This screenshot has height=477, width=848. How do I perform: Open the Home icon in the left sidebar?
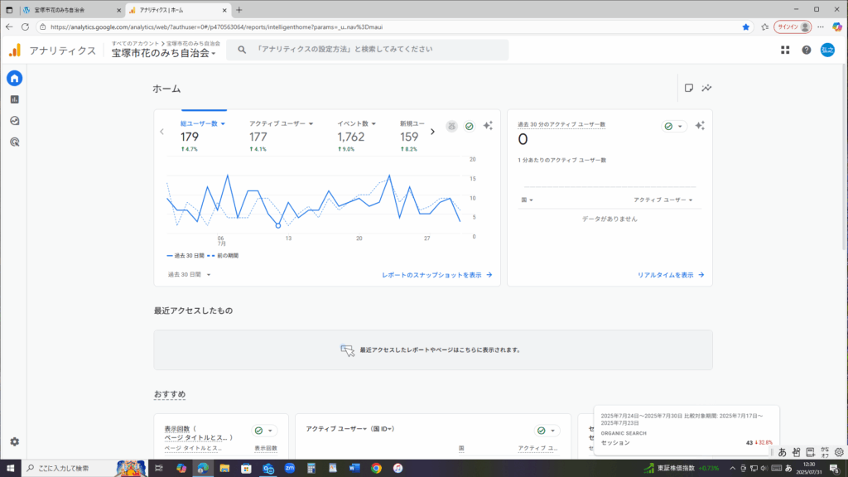point(15,79)
